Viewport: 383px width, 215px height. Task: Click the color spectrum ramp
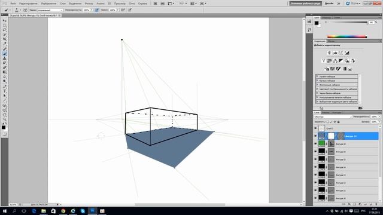point(347,36)
